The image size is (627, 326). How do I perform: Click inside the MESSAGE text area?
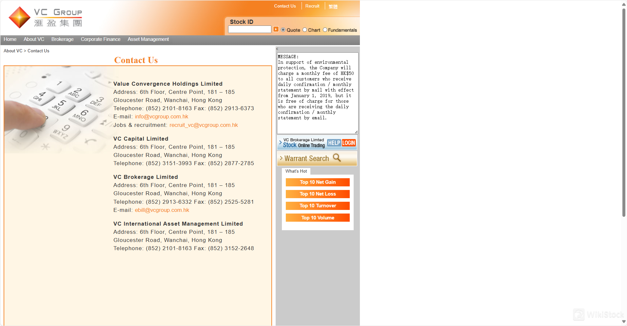coord(318,93)
